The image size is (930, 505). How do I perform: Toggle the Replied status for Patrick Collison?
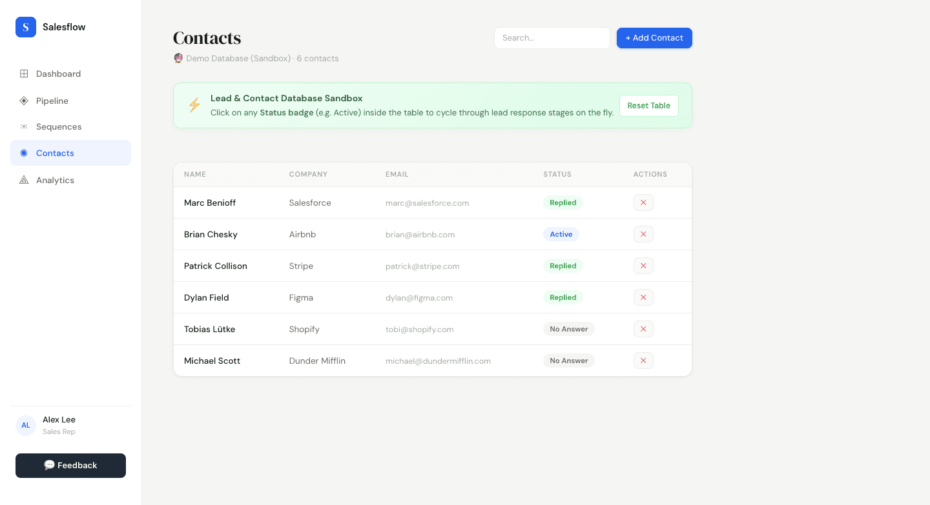pyautogui.click(x=563, y=266)
